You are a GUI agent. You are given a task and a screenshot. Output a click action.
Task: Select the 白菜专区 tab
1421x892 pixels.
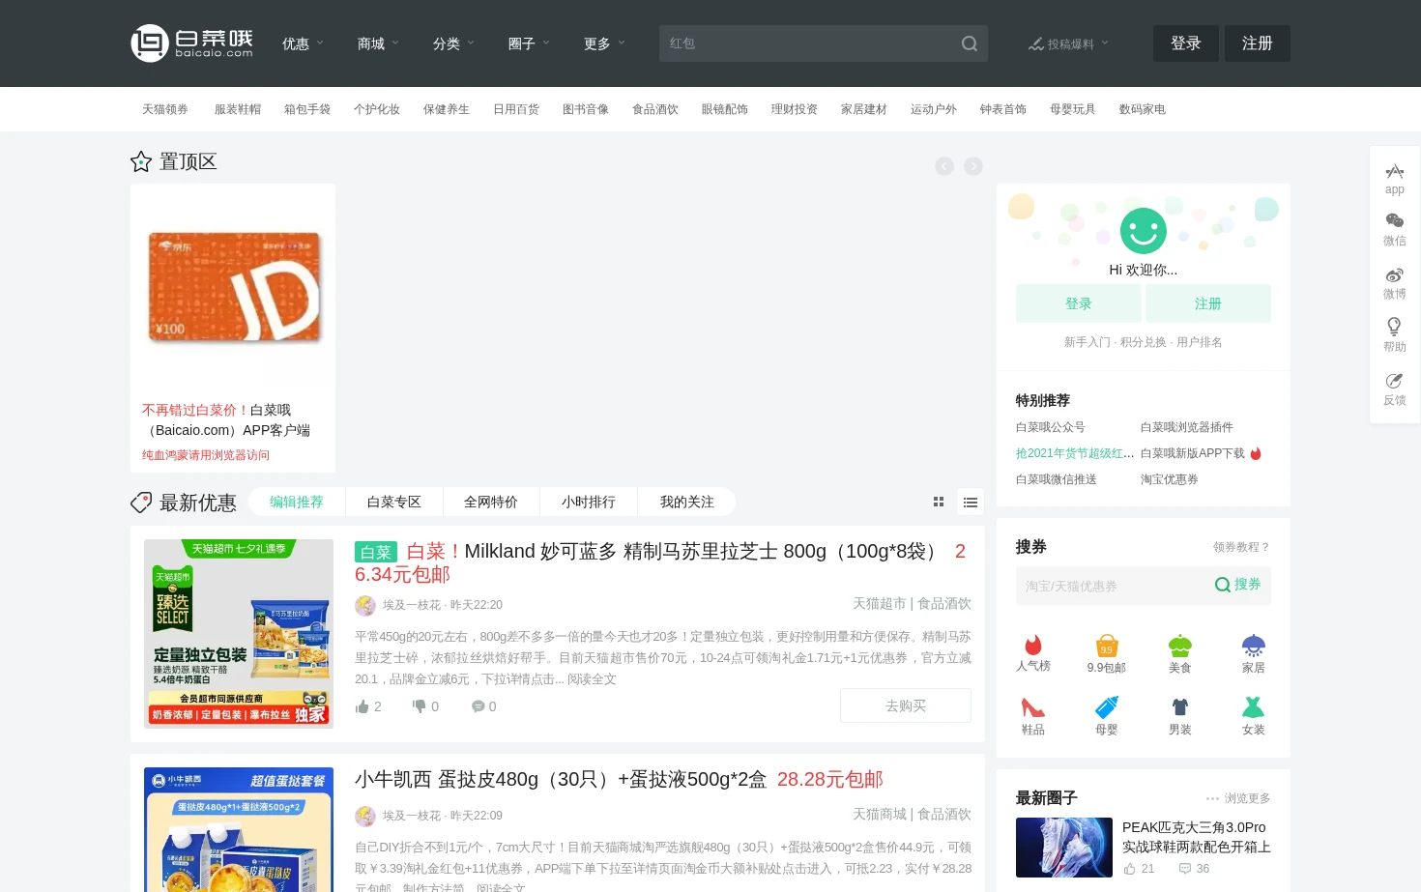(x=394, y=502)
